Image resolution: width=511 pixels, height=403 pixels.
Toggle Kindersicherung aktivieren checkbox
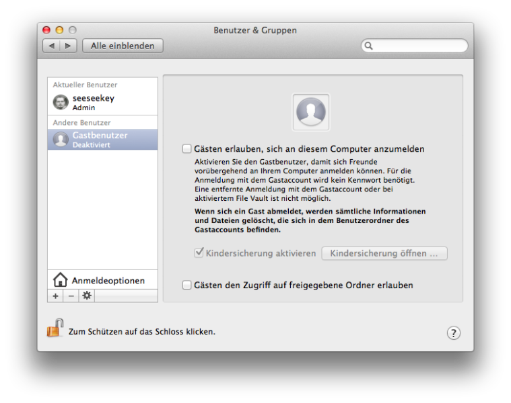point(199,253)
